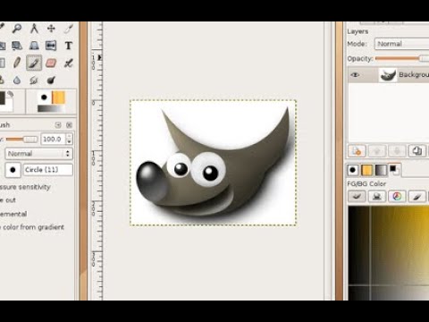Open the paint Mode dropdown in tool options
This screenshot has height=322, width=429.
(x=38, y=154)
